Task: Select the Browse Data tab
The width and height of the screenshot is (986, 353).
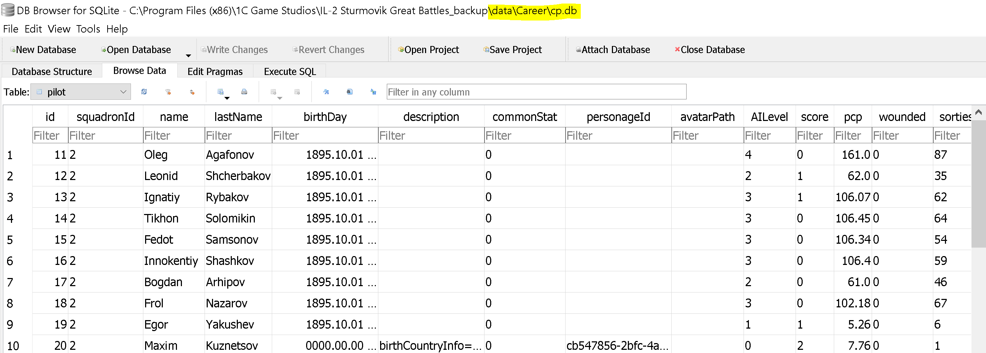Action: pos(140,71)
